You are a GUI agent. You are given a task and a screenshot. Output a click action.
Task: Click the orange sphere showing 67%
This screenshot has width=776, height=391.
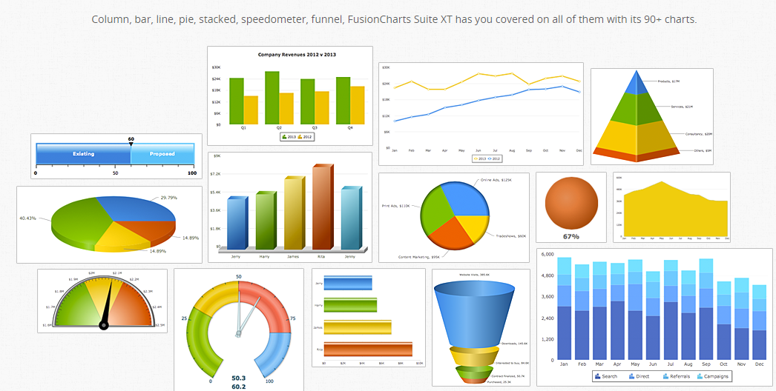(x=571, y=204)
